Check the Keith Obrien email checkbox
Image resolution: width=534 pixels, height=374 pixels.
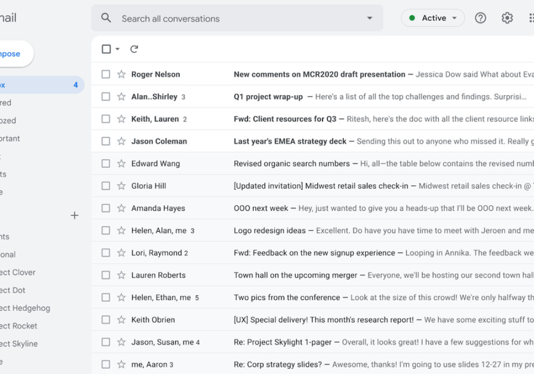[106, 320]
